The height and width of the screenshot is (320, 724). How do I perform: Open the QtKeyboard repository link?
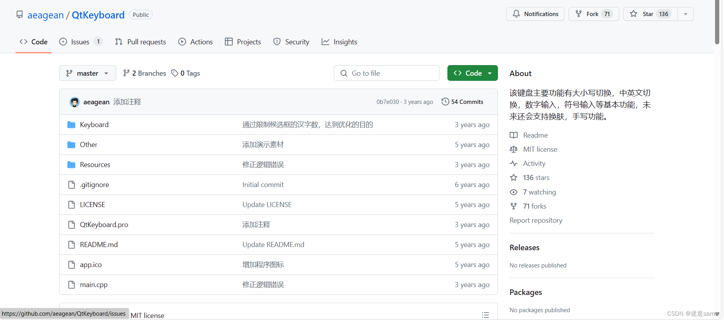(98, 15)
